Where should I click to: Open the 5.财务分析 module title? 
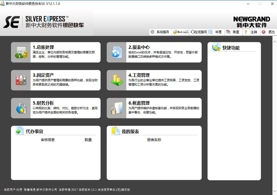click(43, 103)
